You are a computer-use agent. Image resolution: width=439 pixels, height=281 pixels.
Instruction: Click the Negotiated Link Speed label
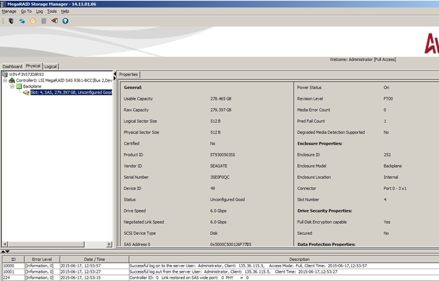point(144,222)
